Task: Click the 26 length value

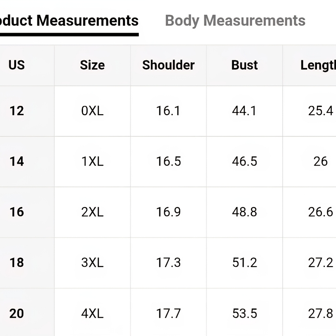Action: pyautogui.click(x=321, y=161)
